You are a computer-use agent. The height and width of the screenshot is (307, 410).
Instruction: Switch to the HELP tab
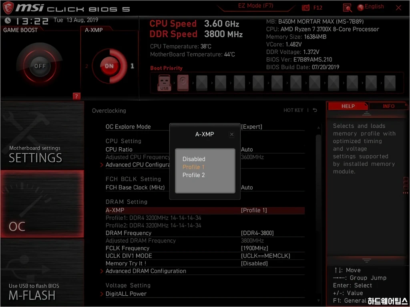click(x=348, y=106)
